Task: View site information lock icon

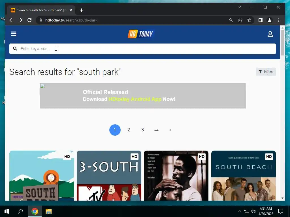Action: click(41, 20)
